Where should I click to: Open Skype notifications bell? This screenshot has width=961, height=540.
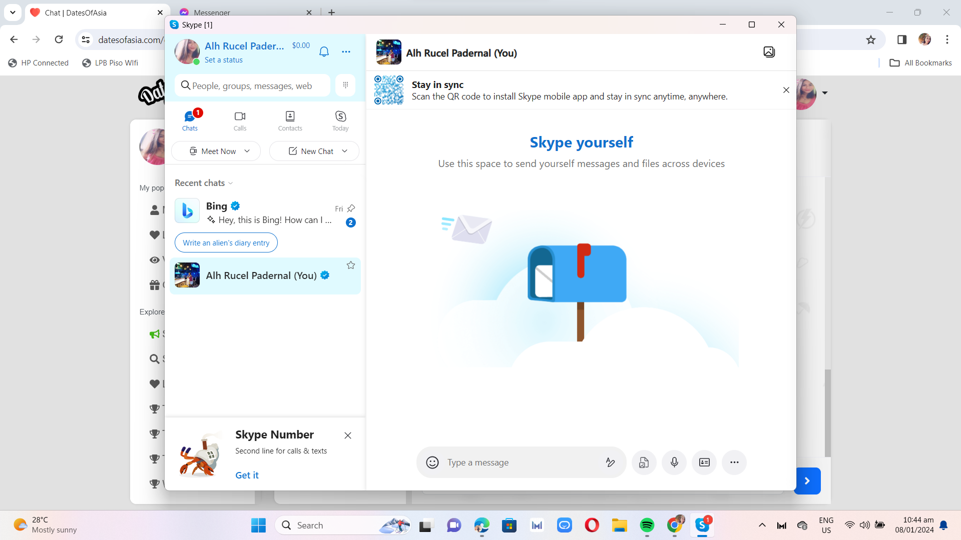click(x=324, y=51)
